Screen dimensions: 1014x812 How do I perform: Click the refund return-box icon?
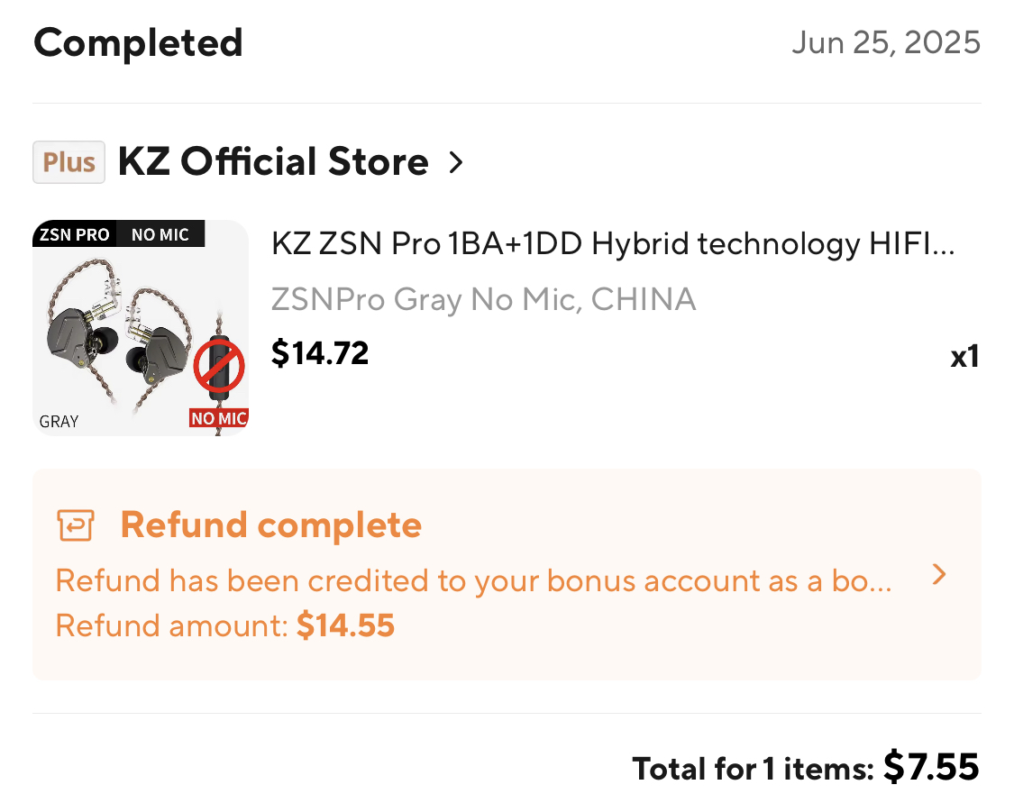[x=76, y=525]
